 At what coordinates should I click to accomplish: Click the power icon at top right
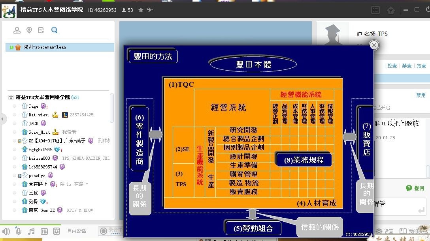coord(428,9)
